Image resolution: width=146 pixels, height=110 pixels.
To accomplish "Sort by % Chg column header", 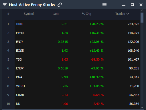I will [x=86, y=14].
